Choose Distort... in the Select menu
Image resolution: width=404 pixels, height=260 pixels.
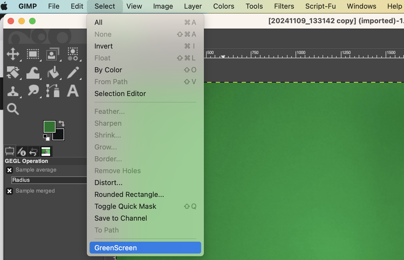click(145, 183)
